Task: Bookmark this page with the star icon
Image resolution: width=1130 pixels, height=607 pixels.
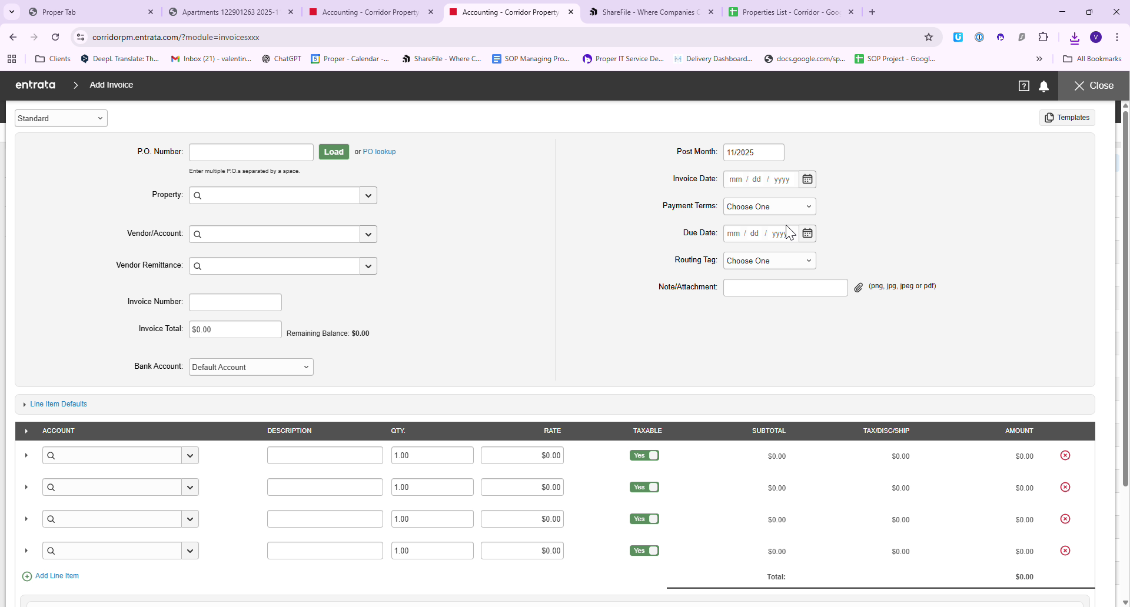Action: tap(929, 37)
